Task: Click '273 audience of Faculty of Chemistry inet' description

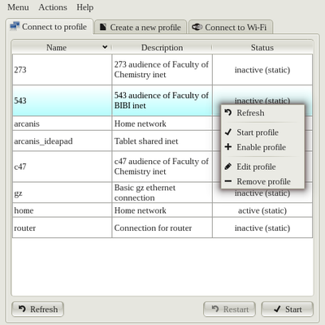Action: coord(162,69)
